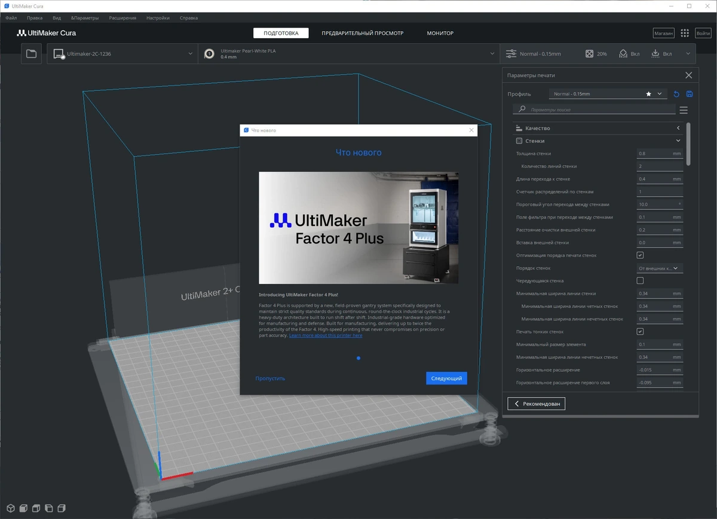Click the Factor 4 Plus promo image
Image resolution: width=717 pixels, height=519 pixels.
coord(358,228)
